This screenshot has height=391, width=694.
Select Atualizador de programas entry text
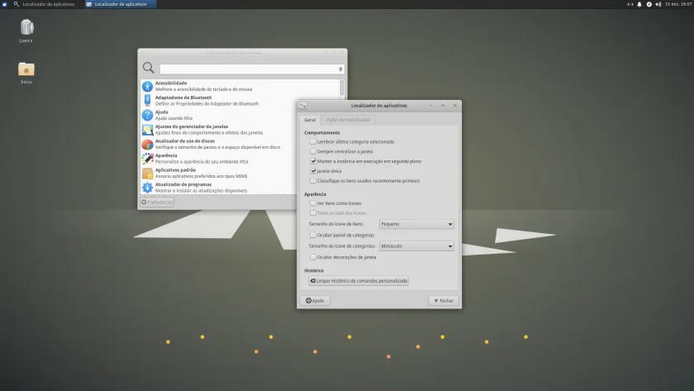(x=183, y=184)
